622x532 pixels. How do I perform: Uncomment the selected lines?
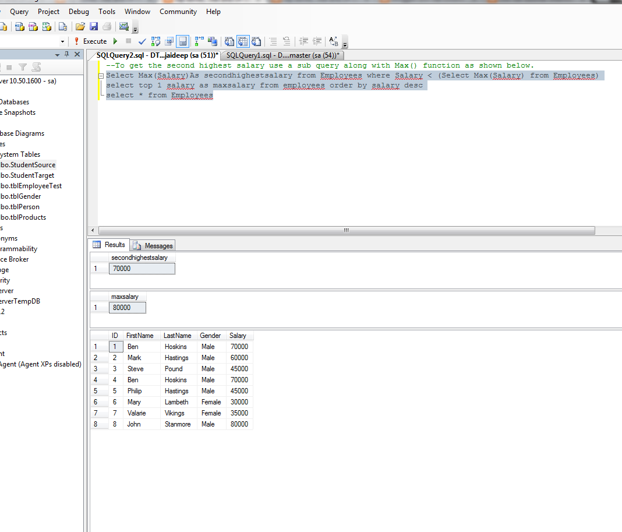(x=287, y=41)
